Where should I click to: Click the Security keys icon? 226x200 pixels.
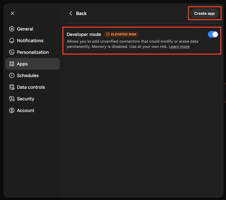coord(12,99)
